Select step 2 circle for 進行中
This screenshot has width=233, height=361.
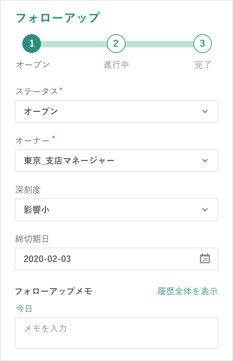coord(116,44)
